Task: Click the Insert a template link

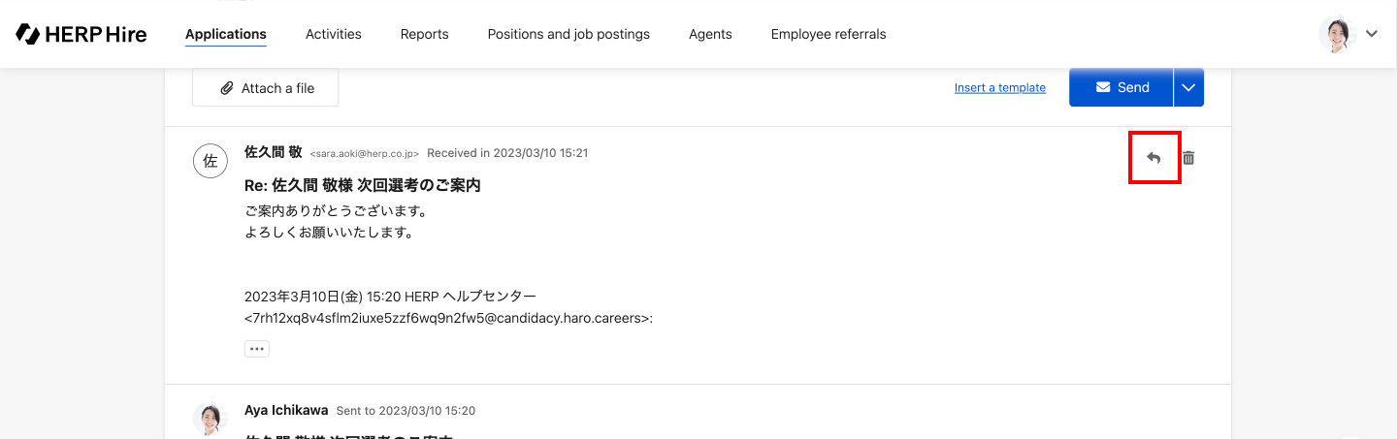Action: [999, 88]
